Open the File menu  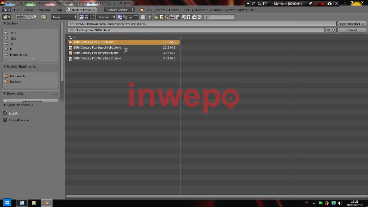[17, 10]
